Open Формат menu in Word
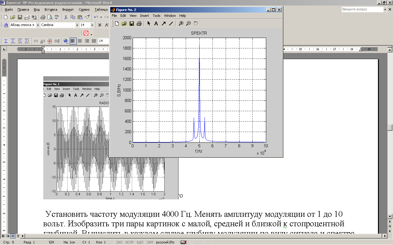 [x=68, y=9]
